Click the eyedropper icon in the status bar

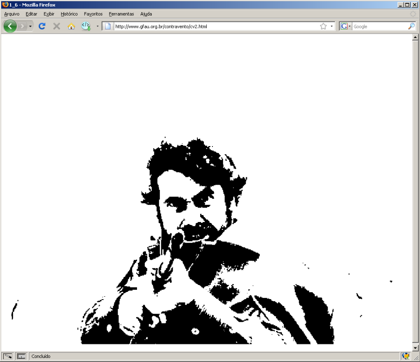click(x=7, y=356)
